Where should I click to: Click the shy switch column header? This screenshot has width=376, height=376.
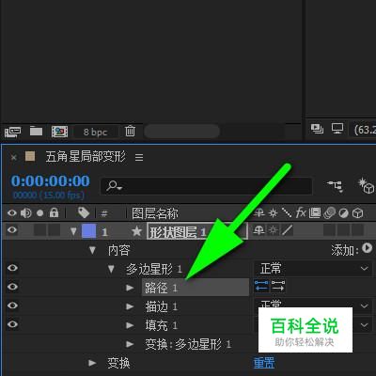pyautogui.click(x=259, y=213)
